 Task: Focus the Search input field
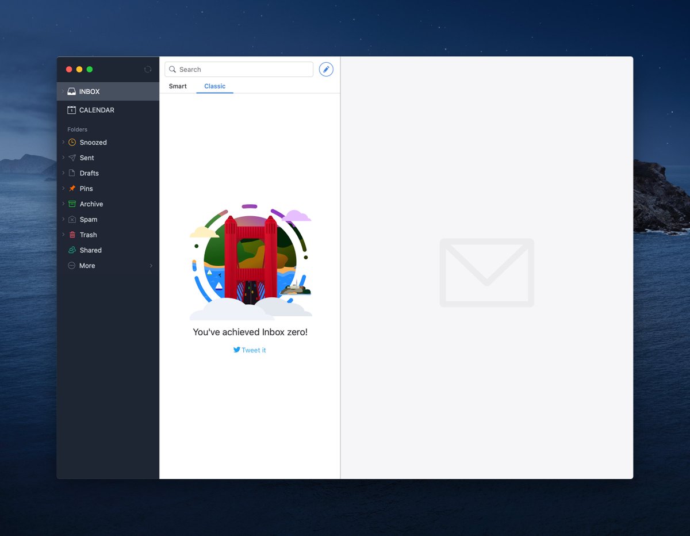[x=239, y=70]
